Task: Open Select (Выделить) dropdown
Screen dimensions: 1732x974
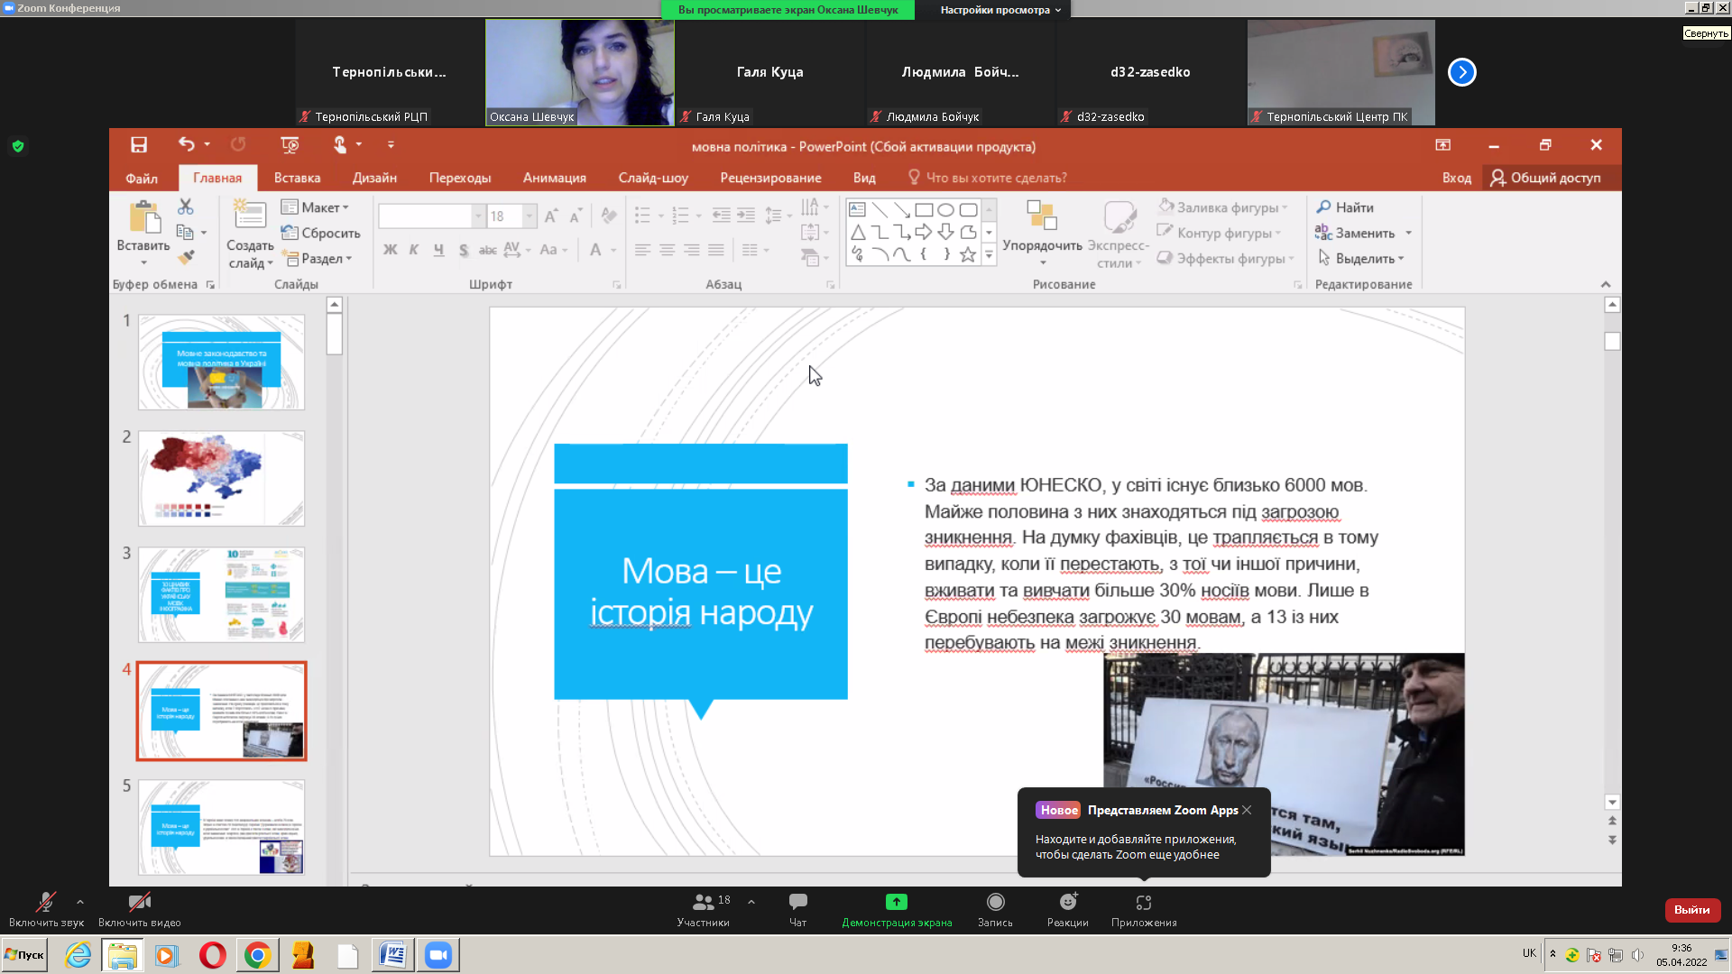Action: [x=1361, y=259]
